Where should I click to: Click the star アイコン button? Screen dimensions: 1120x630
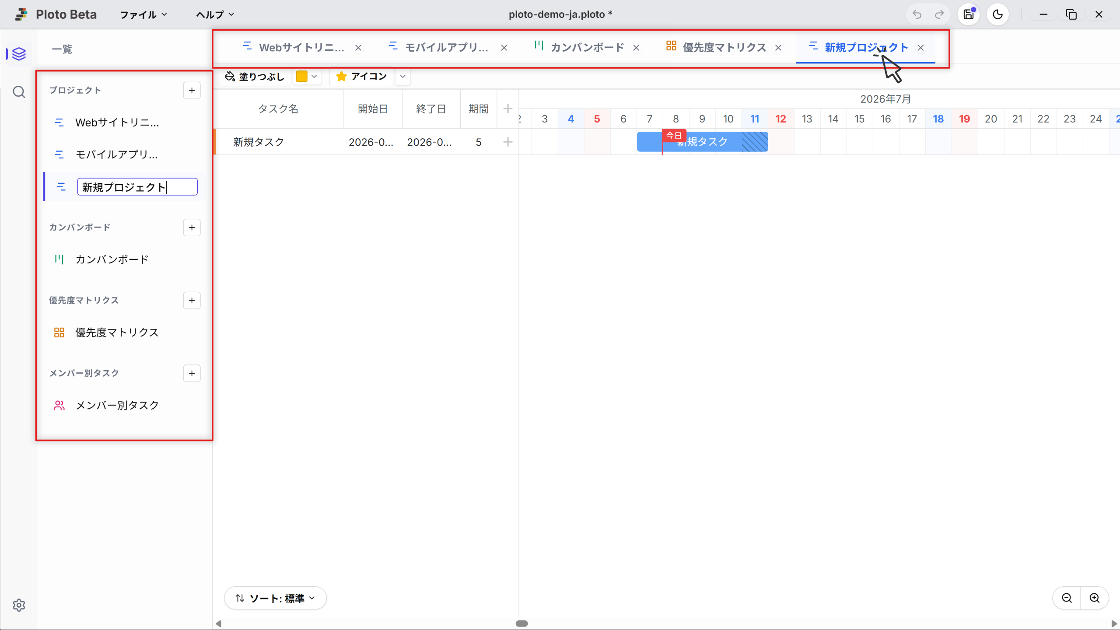pyautogui.click(x=361, y=77)
